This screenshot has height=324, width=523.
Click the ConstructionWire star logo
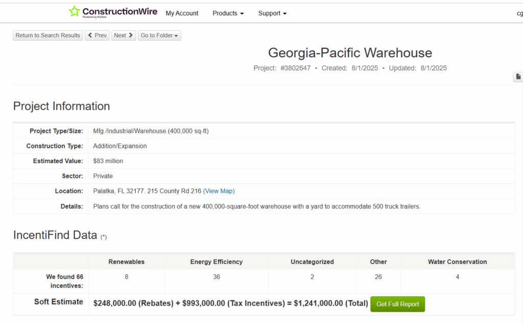(x=74, y=11)
